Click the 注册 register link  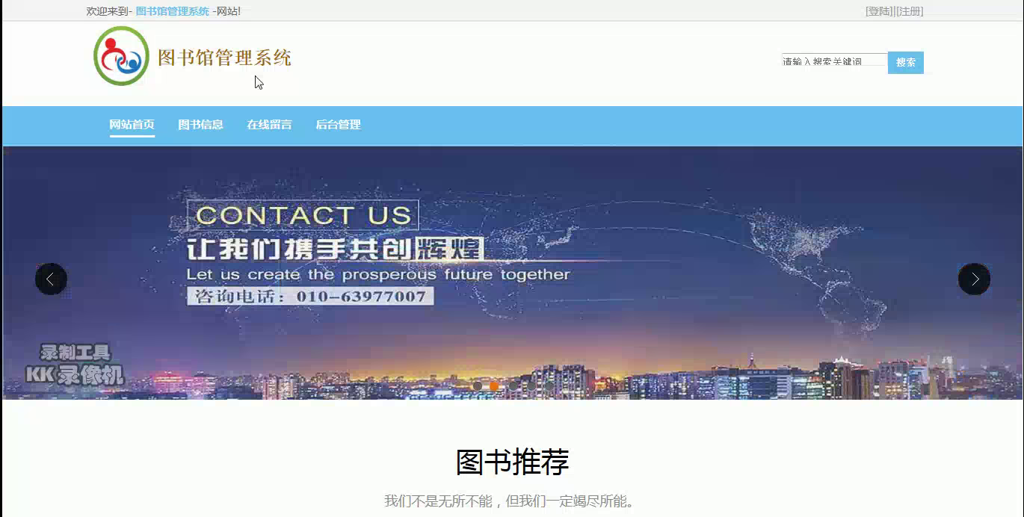click(909, 11)
